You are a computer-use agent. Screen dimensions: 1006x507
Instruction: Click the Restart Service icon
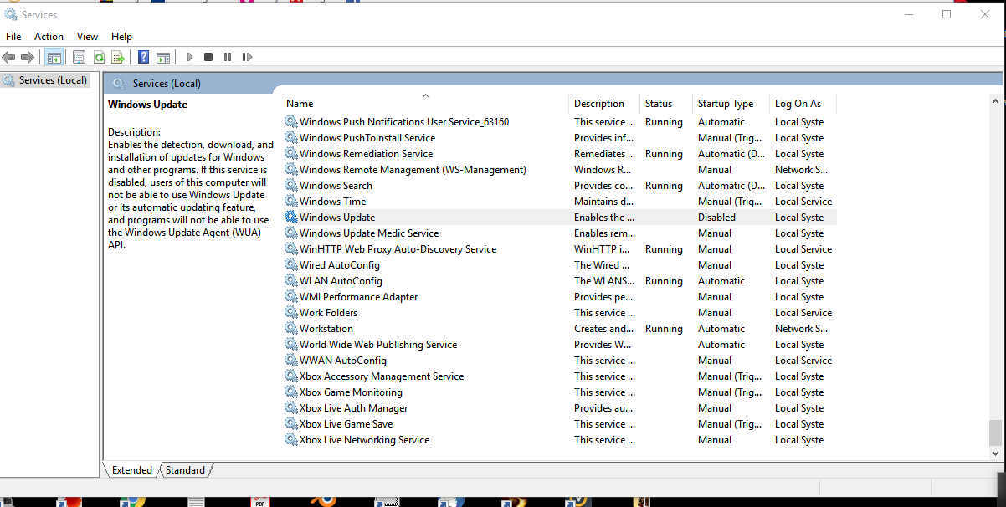(x=247, y=57)
